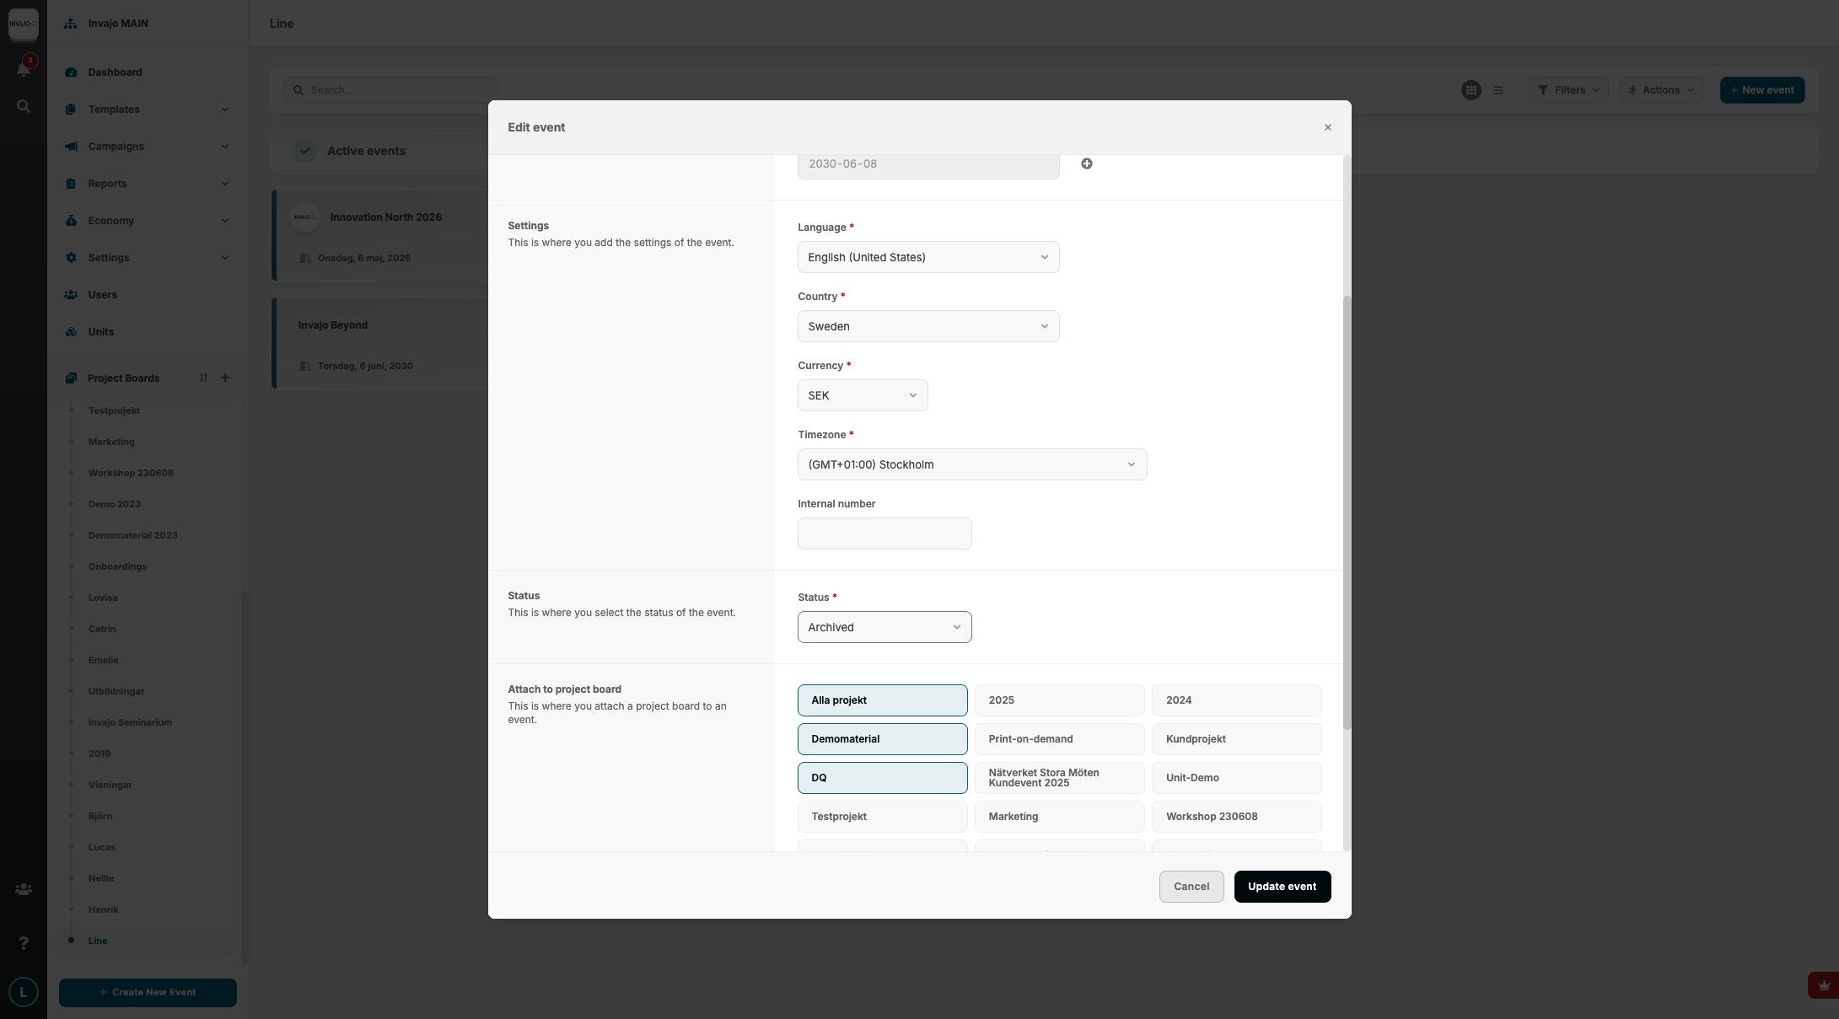
Task: Click the notifications bell icon
Action: pyautogui.click(x=24, y=69)
